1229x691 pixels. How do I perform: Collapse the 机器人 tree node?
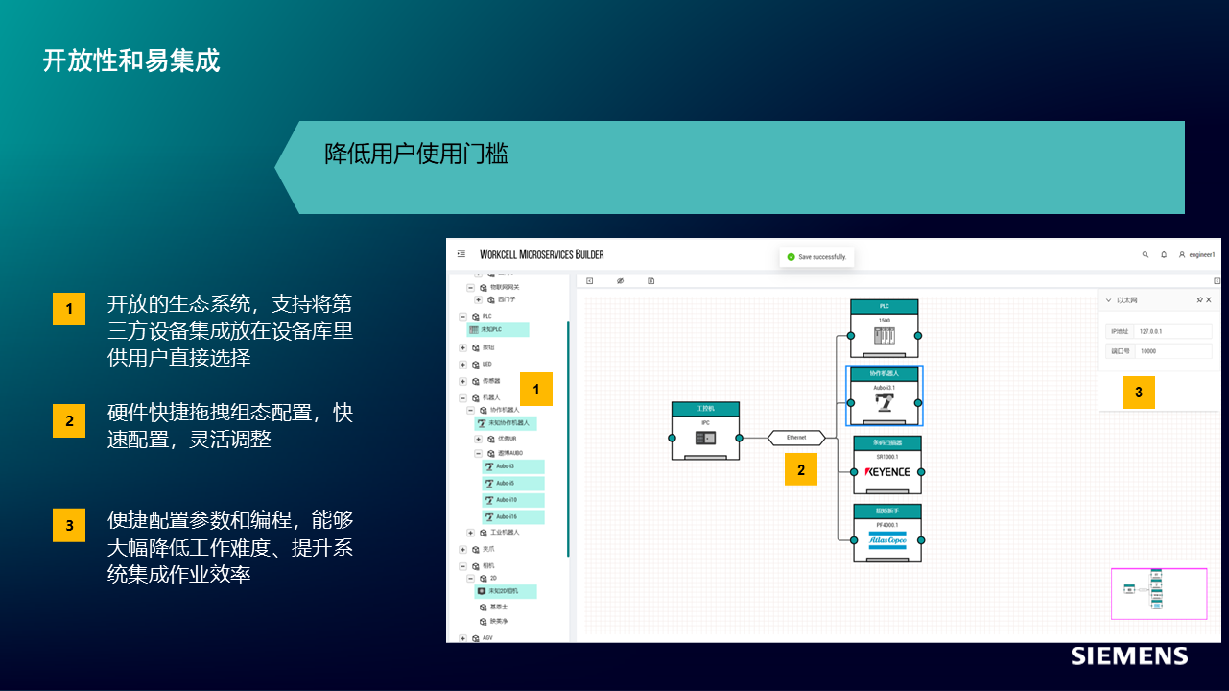click(x=462, y=397)
